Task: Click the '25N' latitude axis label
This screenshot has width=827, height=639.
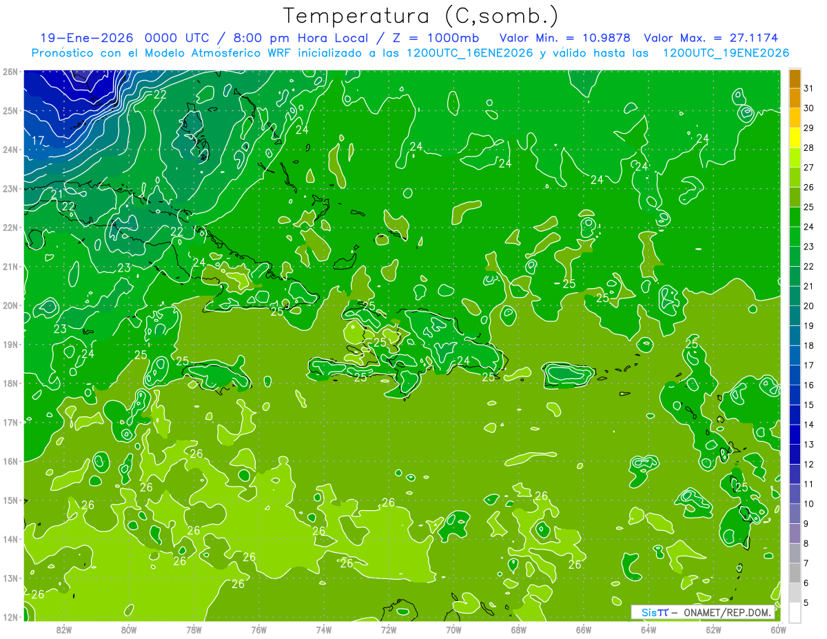Action: pyautogui.click(x=10, y=110)
